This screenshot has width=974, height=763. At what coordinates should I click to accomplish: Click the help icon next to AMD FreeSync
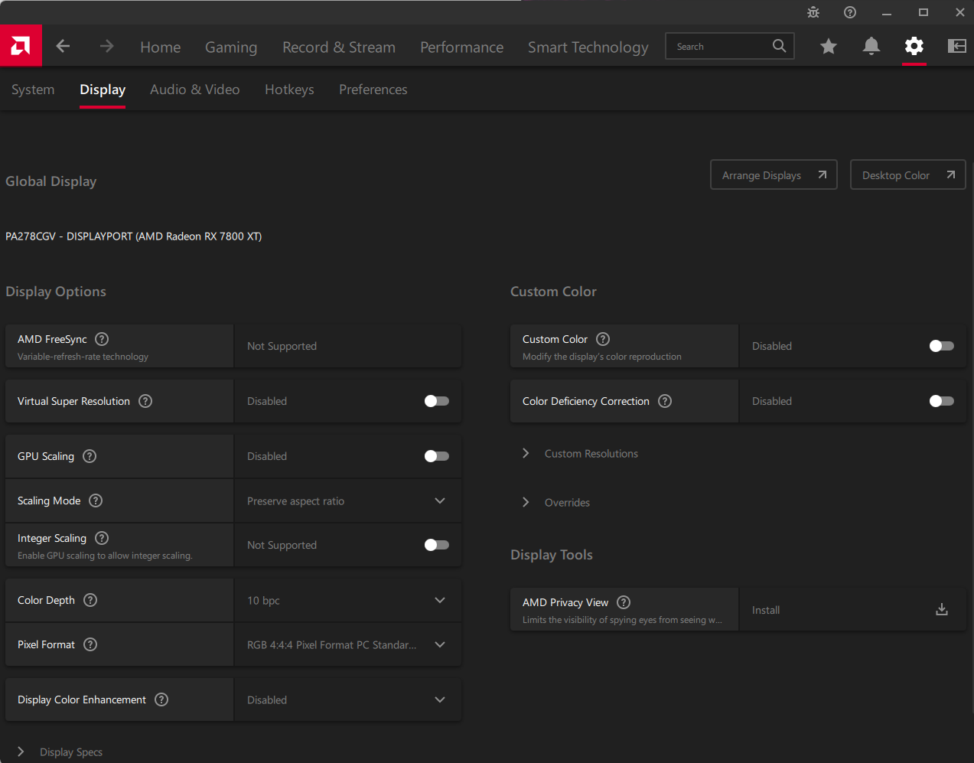102,339
